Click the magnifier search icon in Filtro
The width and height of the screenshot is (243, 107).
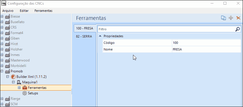coord(238,29)
